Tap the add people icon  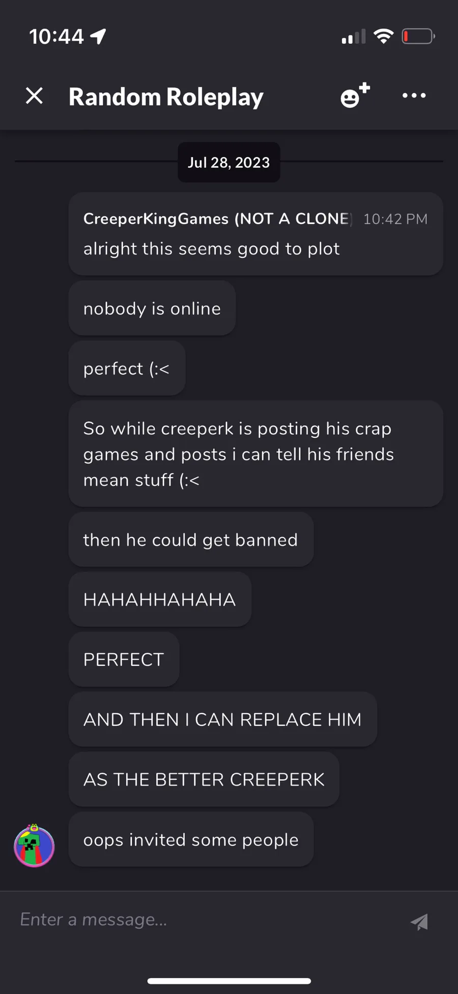pyautogui.click(x=355, y=95)
